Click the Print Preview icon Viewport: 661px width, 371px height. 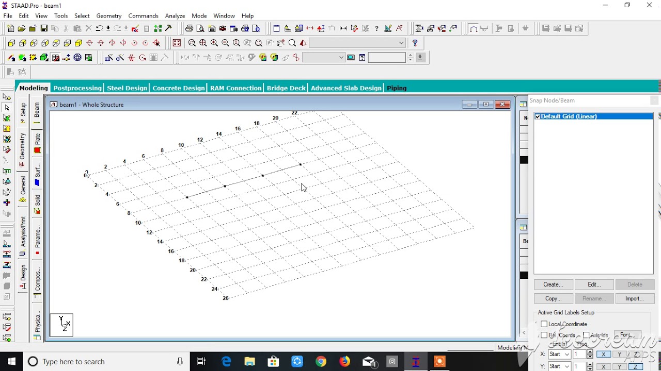coord(200,28)
